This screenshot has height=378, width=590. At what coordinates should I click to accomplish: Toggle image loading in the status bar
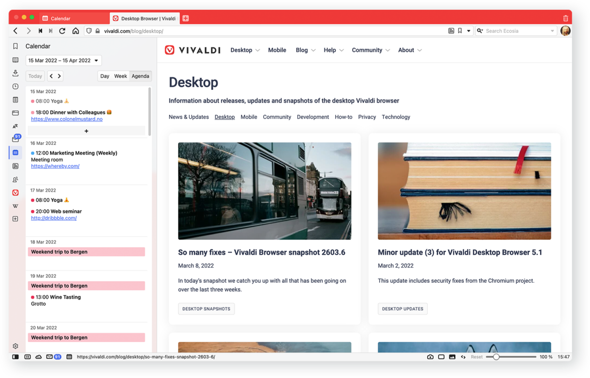452,357
